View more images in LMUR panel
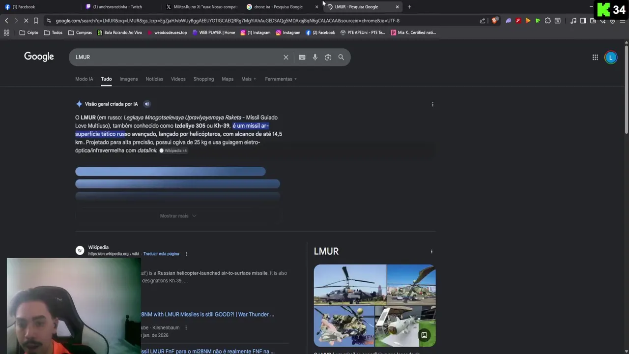This screenshot has width=629, height=354. [x=424, y=335]
